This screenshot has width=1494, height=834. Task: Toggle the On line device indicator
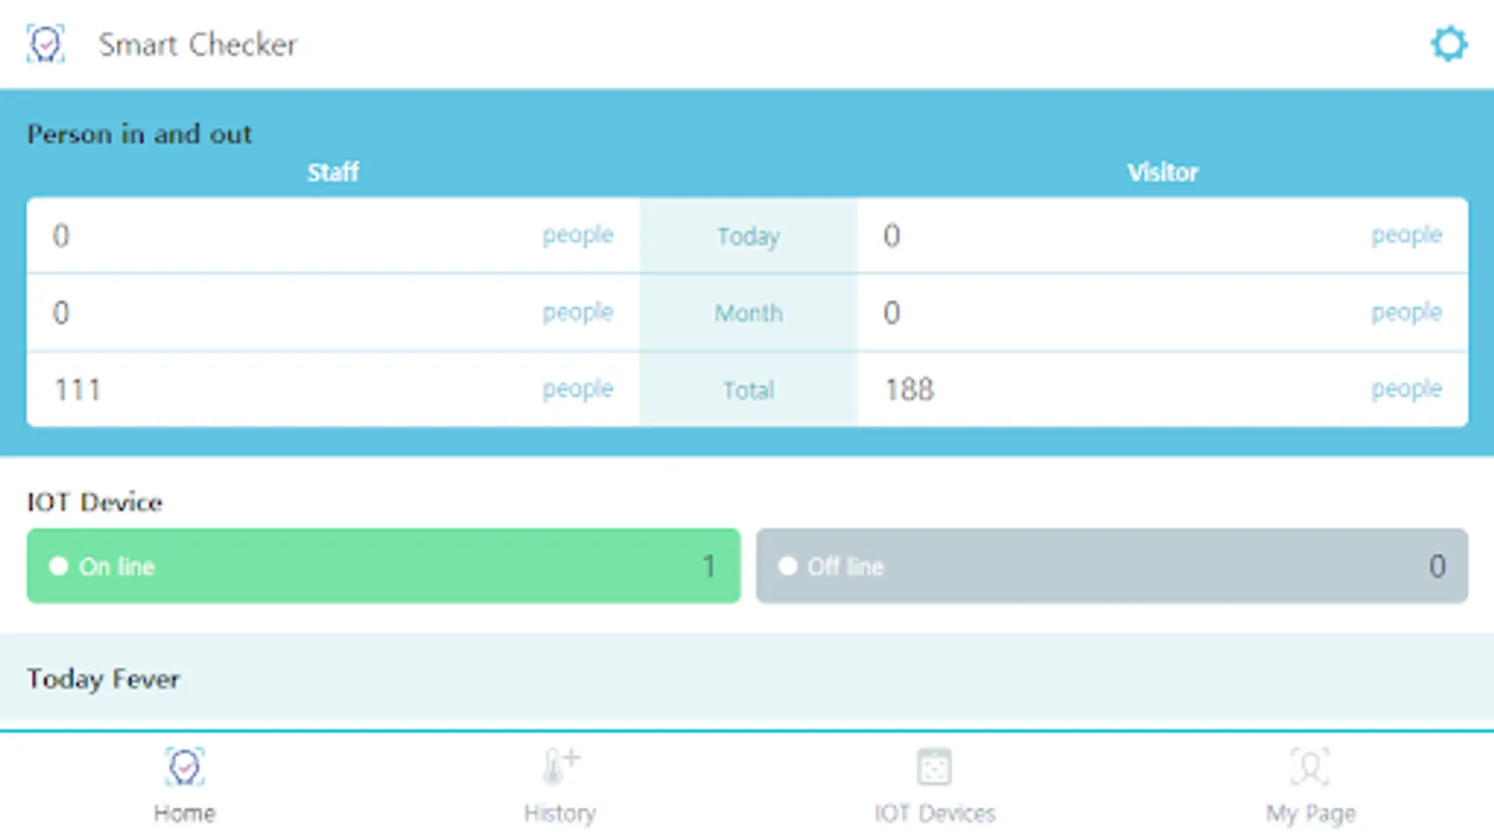coord(383,566)
